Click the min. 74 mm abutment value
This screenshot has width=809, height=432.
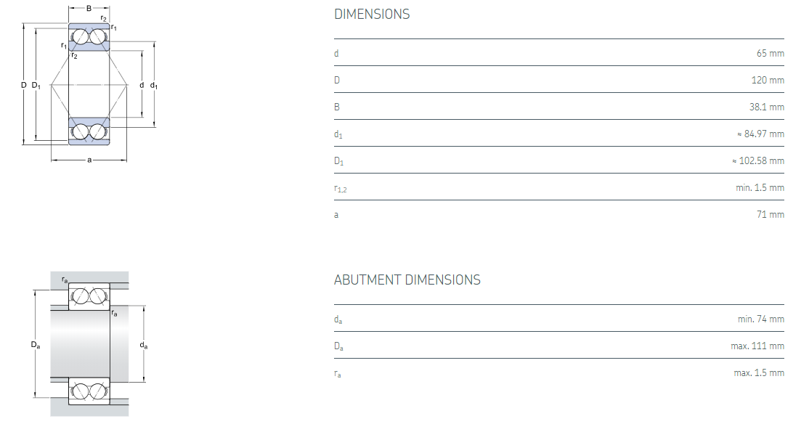(x=761, y=319)
